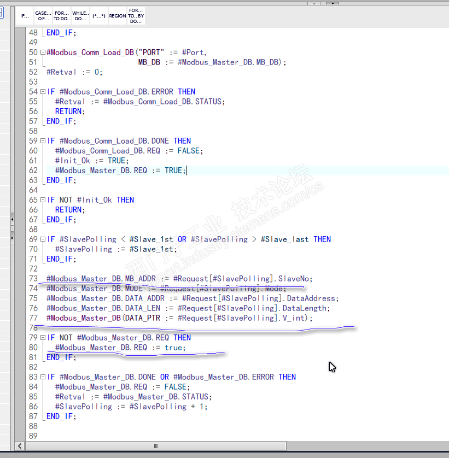The image size is (449, 458).
Task: Click '#Init_Ok := TRUE;' on line 61
Action: (92, 161)
